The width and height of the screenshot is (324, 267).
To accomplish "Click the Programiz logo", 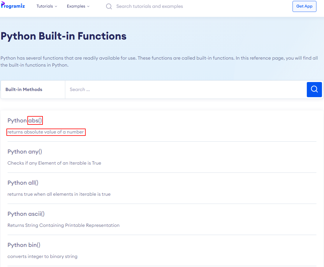I will pos(13,6).
